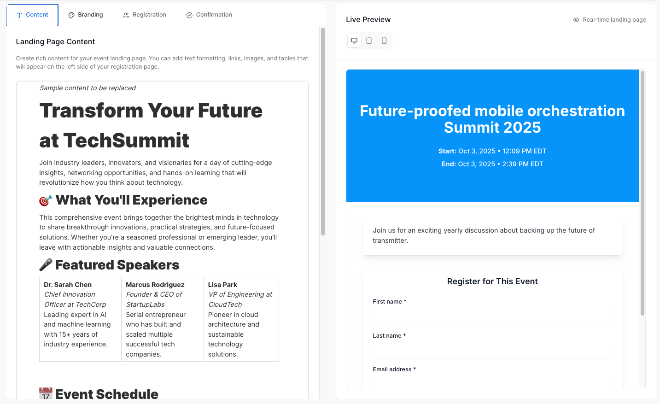Click the editor scrollbar in content panel

pos(323,132)
